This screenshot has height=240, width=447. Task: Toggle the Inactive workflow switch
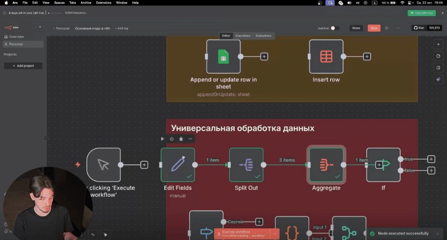point(335,28)
